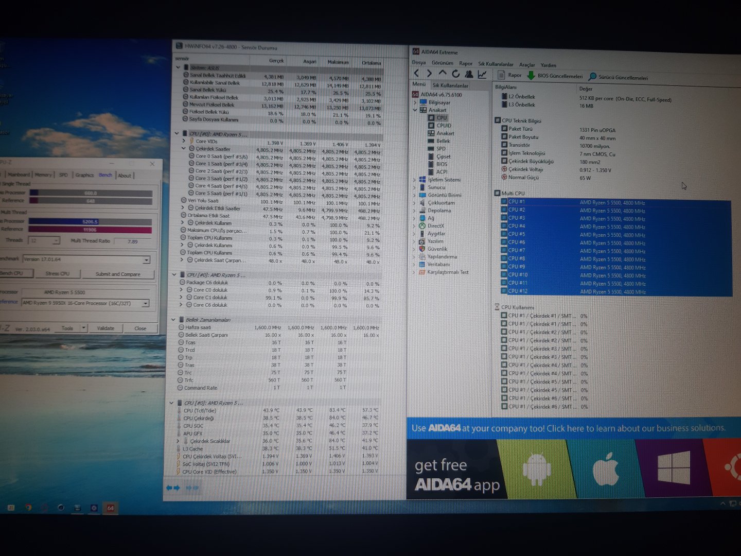Click the Veritabanı database icon
Image resolution: width=741 pixels, height=556 pixels.
pos(422,264)
